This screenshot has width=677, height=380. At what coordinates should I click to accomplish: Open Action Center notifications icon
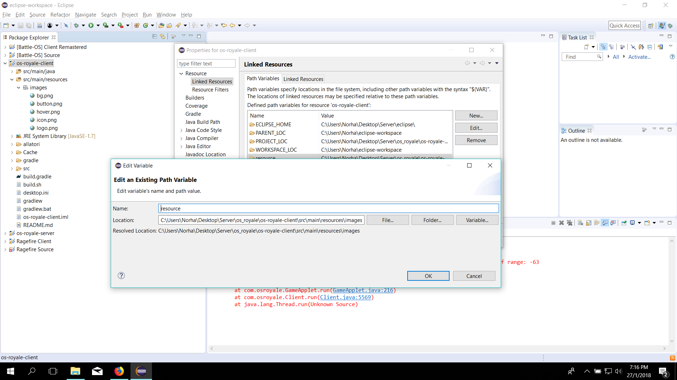coord(663,372)
